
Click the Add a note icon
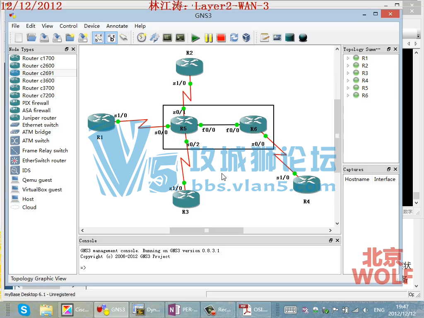[265, 38]
